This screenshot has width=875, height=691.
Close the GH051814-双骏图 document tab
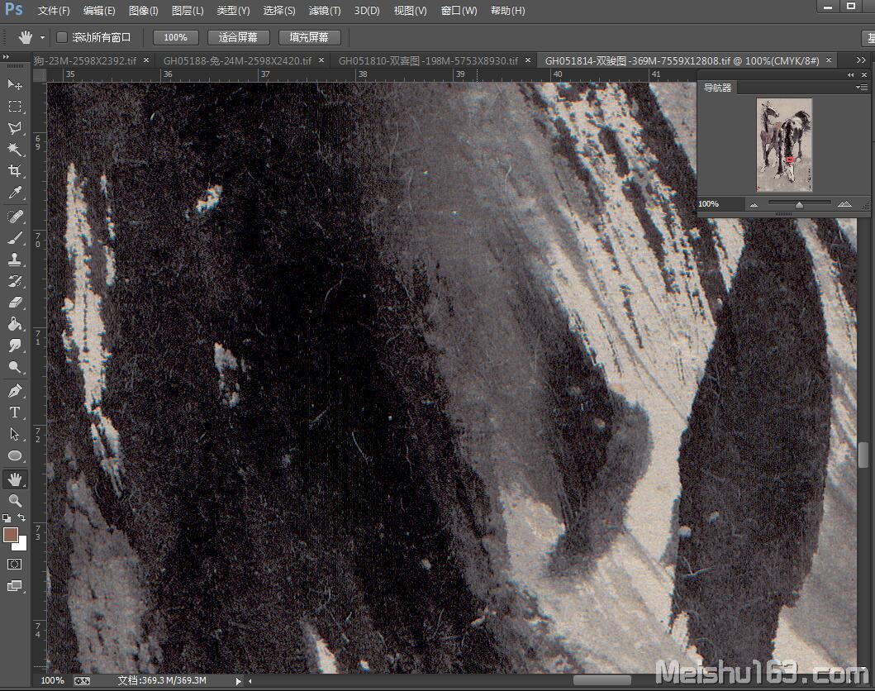(x=829, y=60)
